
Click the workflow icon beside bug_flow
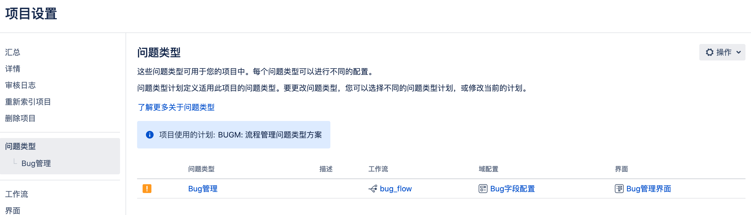coord(372,189)
